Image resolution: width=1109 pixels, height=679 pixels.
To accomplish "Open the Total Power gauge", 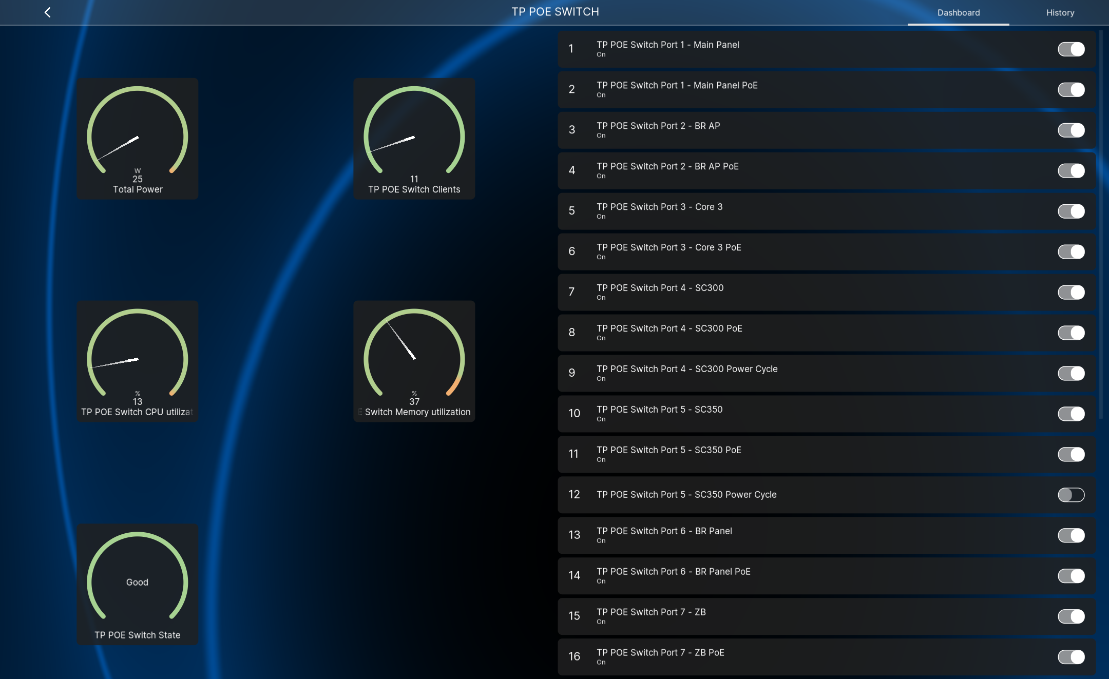I will click(x=138, y=139).
